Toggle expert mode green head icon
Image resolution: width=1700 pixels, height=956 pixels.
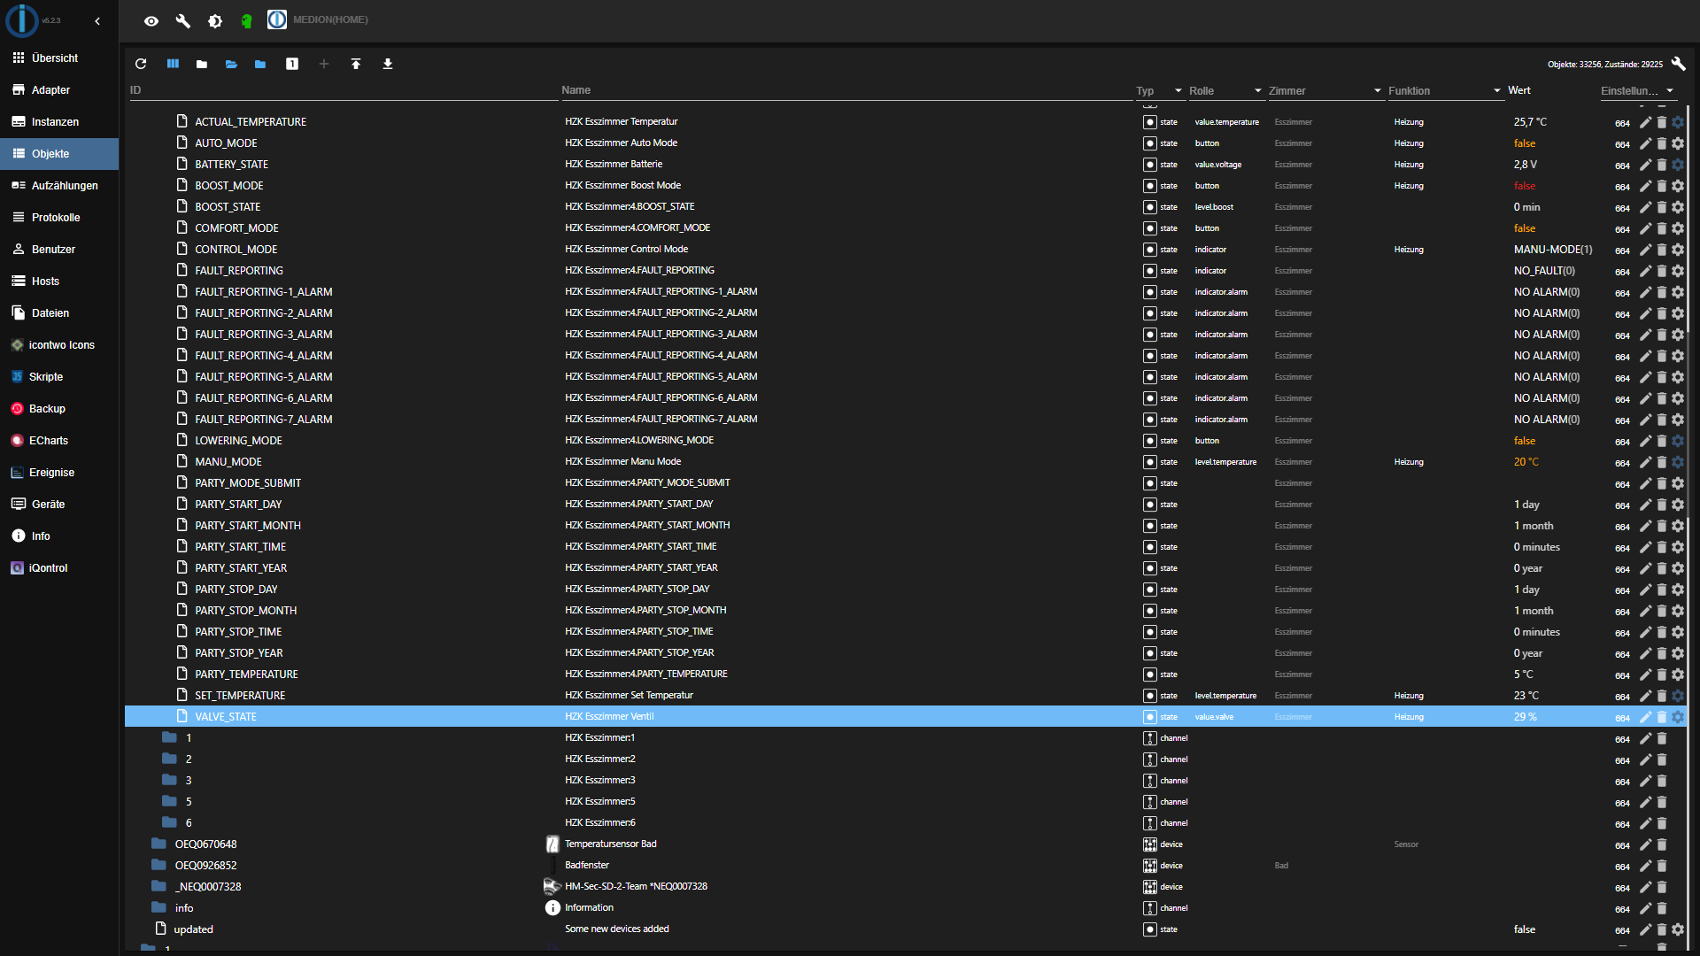[x=247, y=20]
